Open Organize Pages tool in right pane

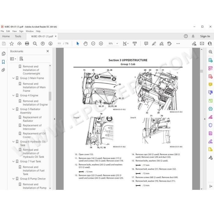[x=210, y=68]
